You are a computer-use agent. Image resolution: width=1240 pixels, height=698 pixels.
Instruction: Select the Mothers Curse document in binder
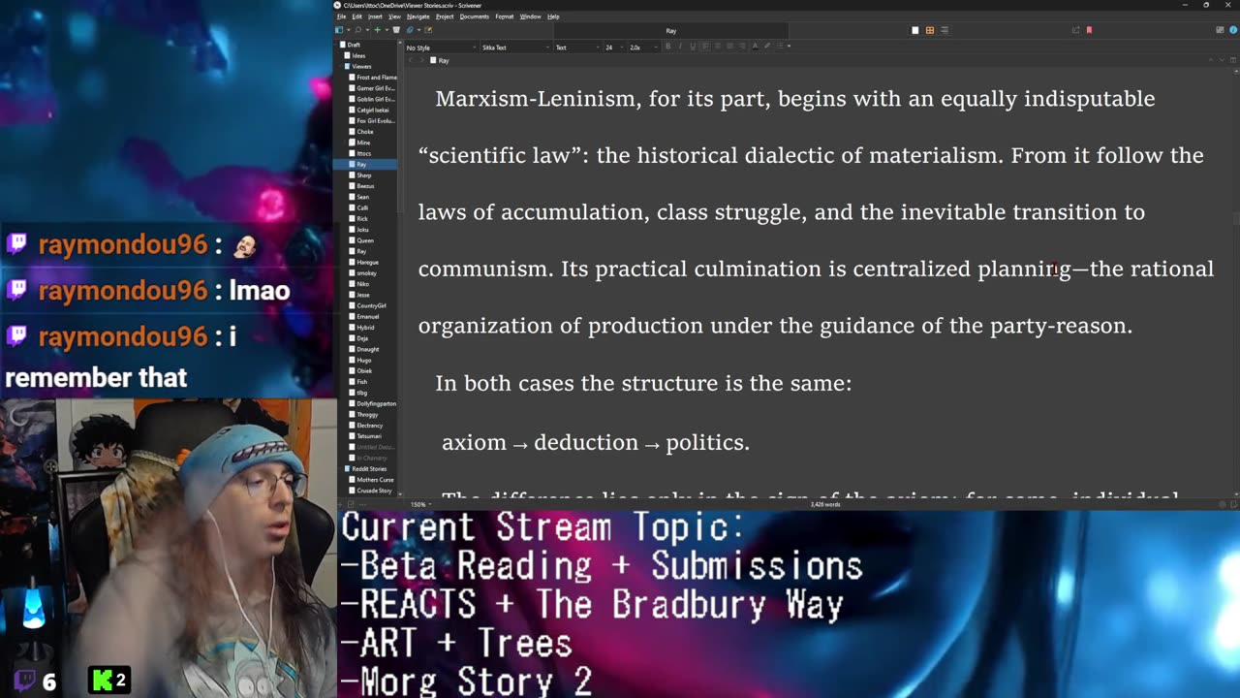[374, 480]
